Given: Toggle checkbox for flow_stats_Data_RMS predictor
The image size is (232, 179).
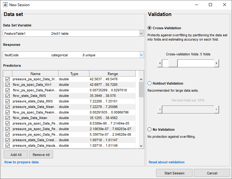Looking at the screenshot, I should pyautogui.click(x=7, y=96).
